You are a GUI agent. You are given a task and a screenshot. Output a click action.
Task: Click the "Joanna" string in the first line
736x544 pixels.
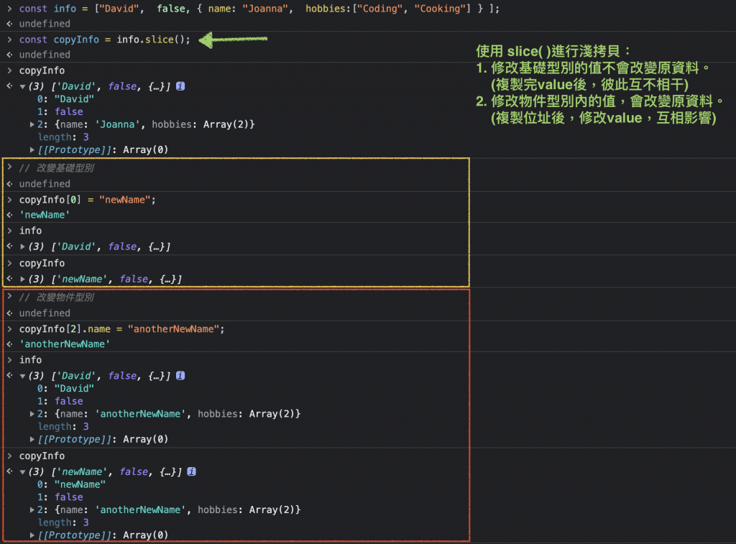(x=264, y=9)
